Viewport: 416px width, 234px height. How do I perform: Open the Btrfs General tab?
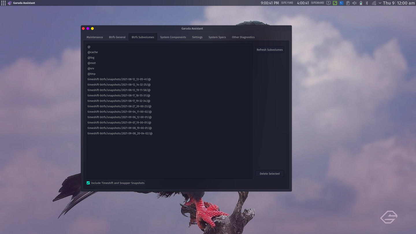point(117,37)
